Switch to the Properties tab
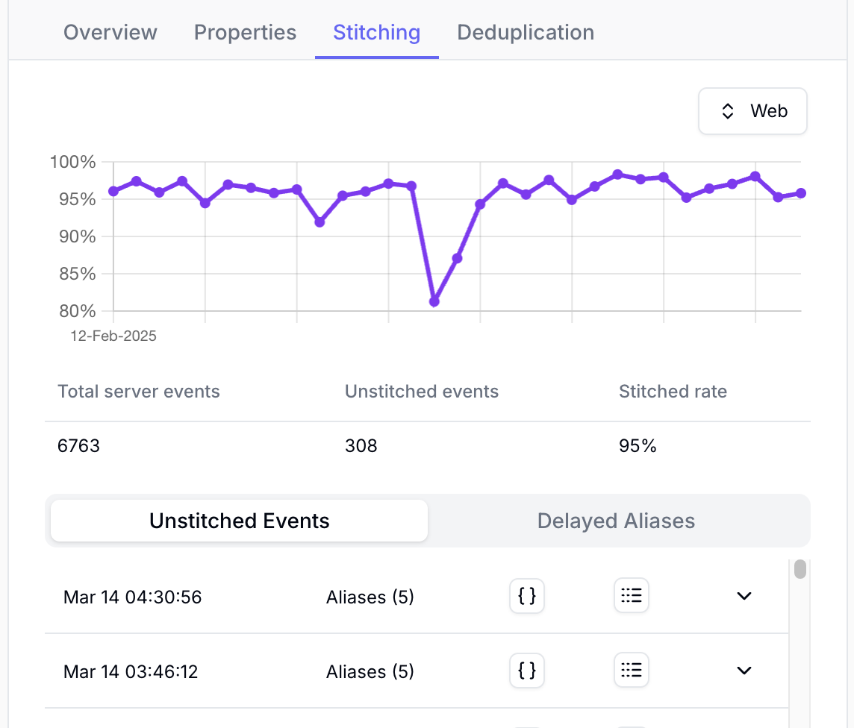The image size is (854, 728). click(x=245, y=33)
